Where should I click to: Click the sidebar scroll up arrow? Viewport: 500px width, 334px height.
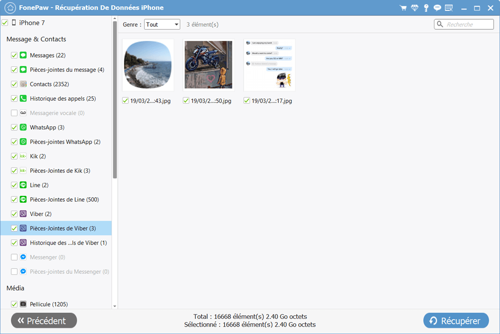point(115,19)
